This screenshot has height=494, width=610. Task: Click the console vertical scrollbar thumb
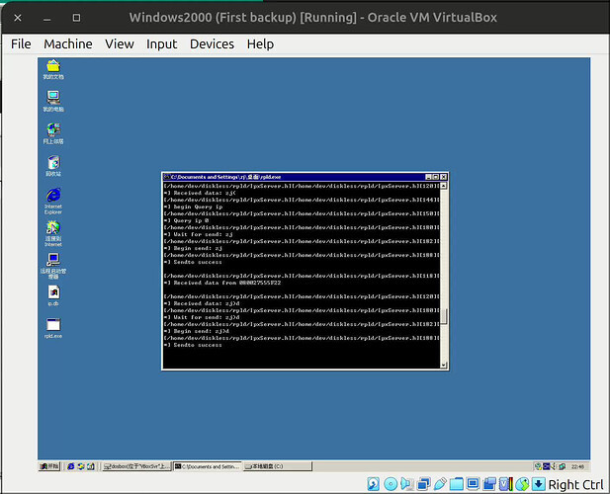(x=444, y=316)
